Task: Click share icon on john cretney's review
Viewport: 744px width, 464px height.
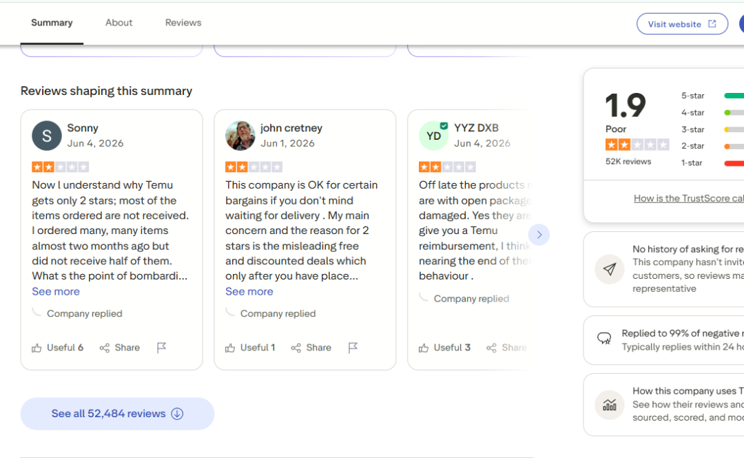Action: [296, 348]
